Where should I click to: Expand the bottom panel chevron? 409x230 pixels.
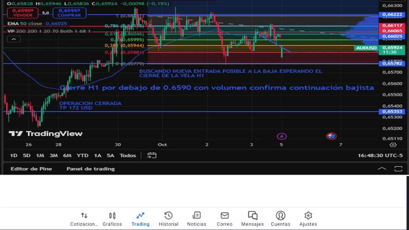pos(382,169)
